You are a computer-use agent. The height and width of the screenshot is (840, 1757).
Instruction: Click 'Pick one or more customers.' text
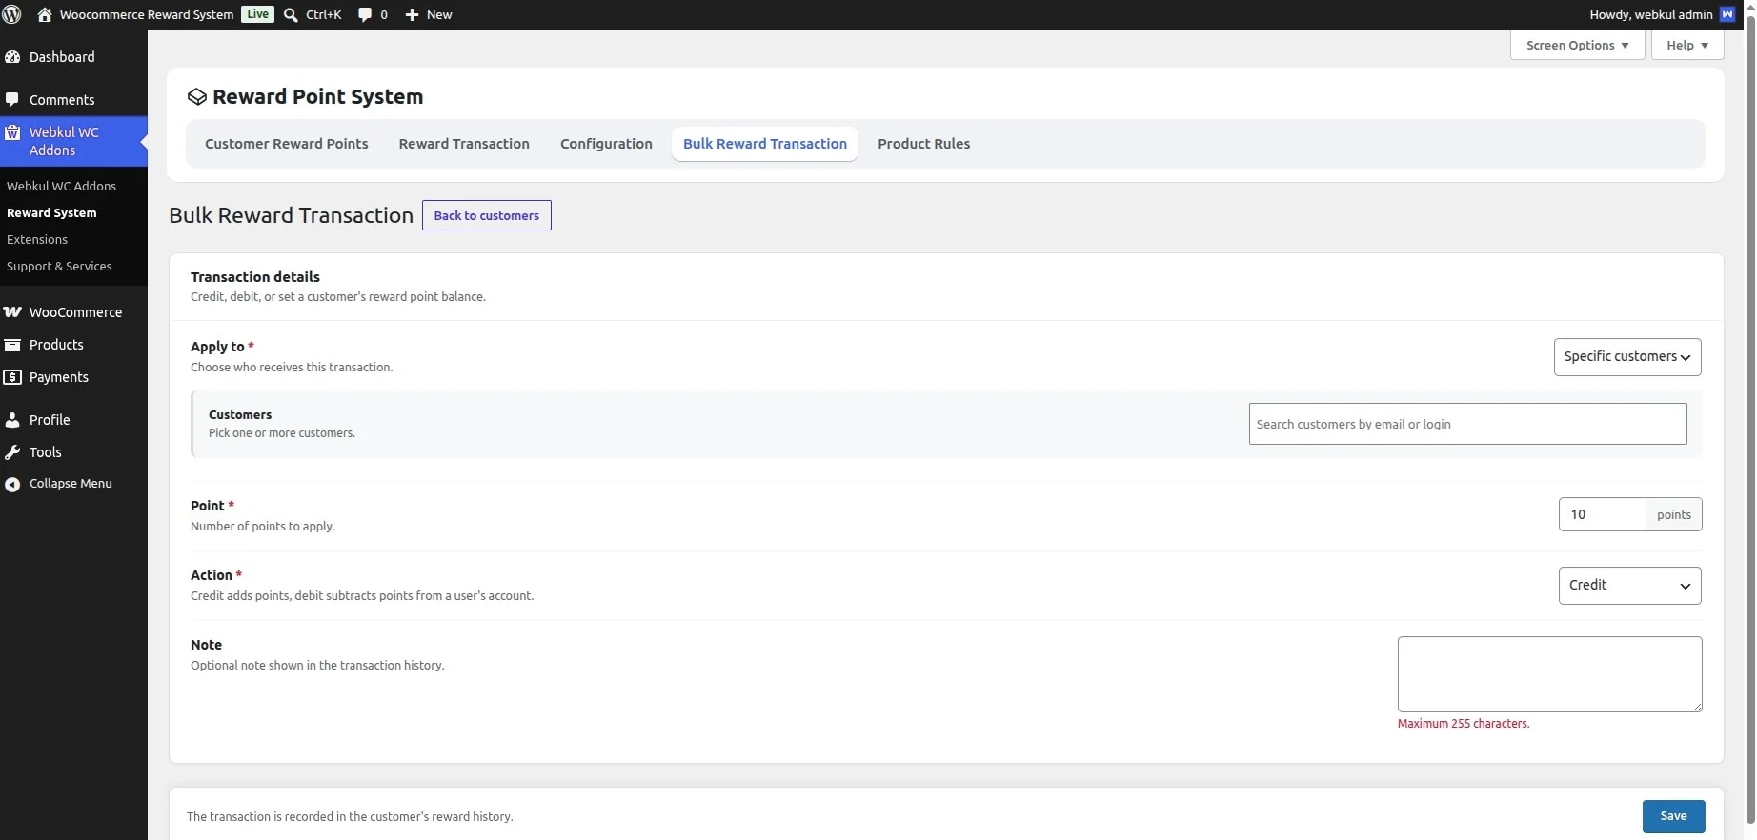(282, 433)
